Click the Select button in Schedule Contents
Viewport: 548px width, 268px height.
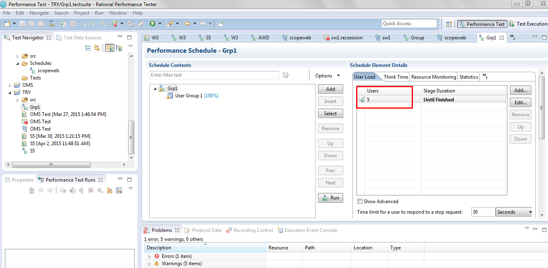(x=331, y=114)
